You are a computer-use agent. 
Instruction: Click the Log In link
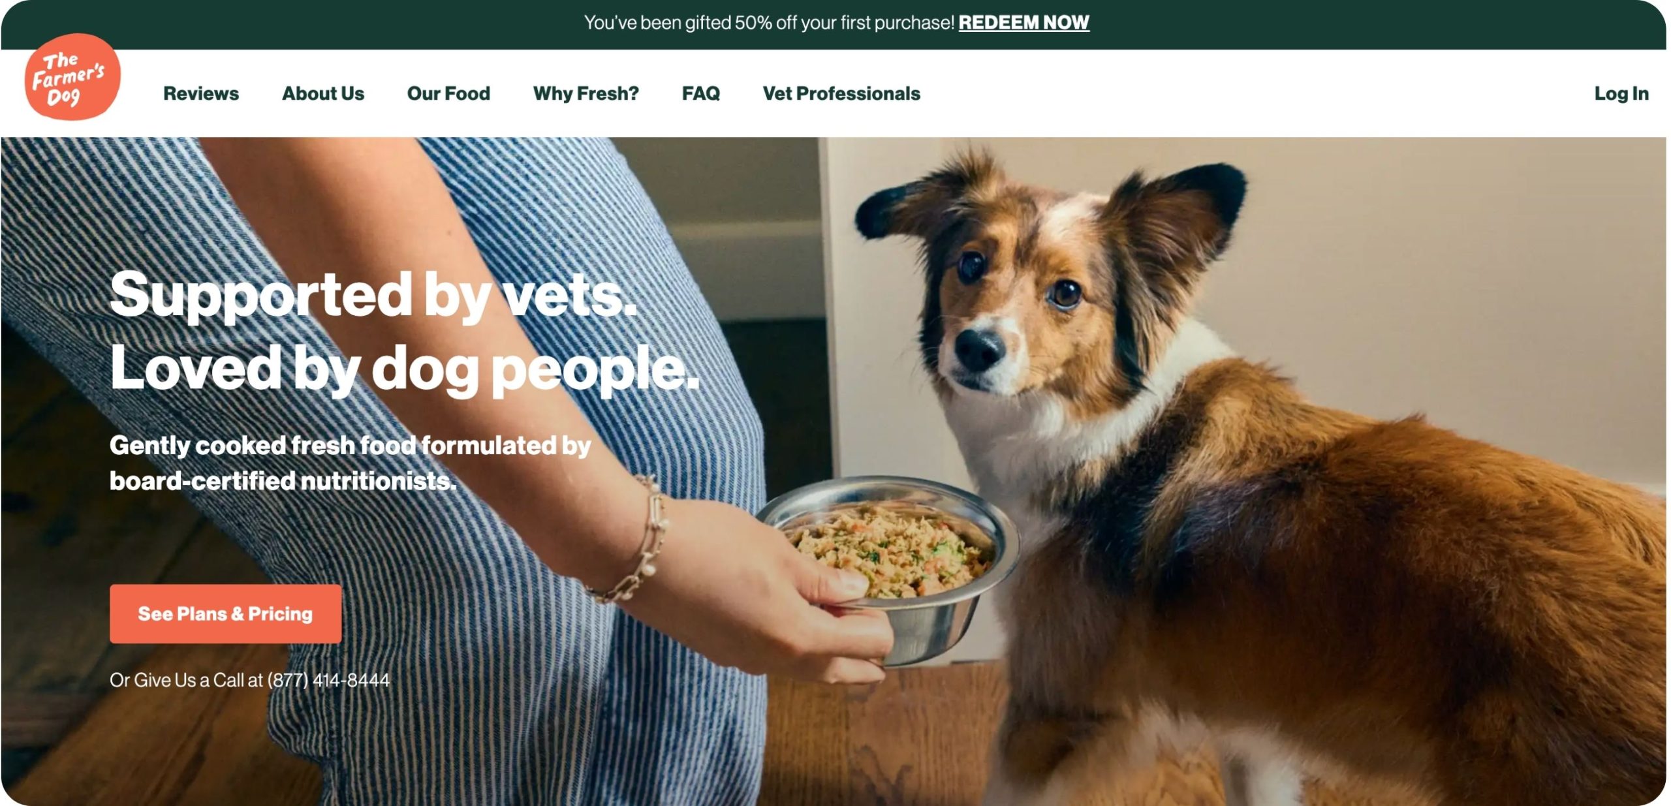[x=1621, y=94]
